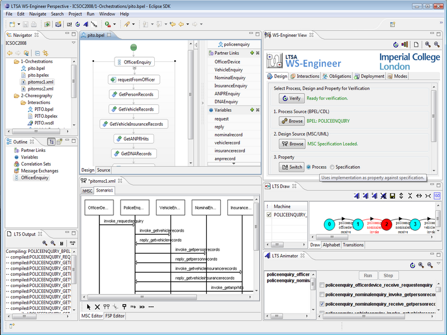Click the Switch property button
The height and width of the screenshot is (335, 447).
292,167
